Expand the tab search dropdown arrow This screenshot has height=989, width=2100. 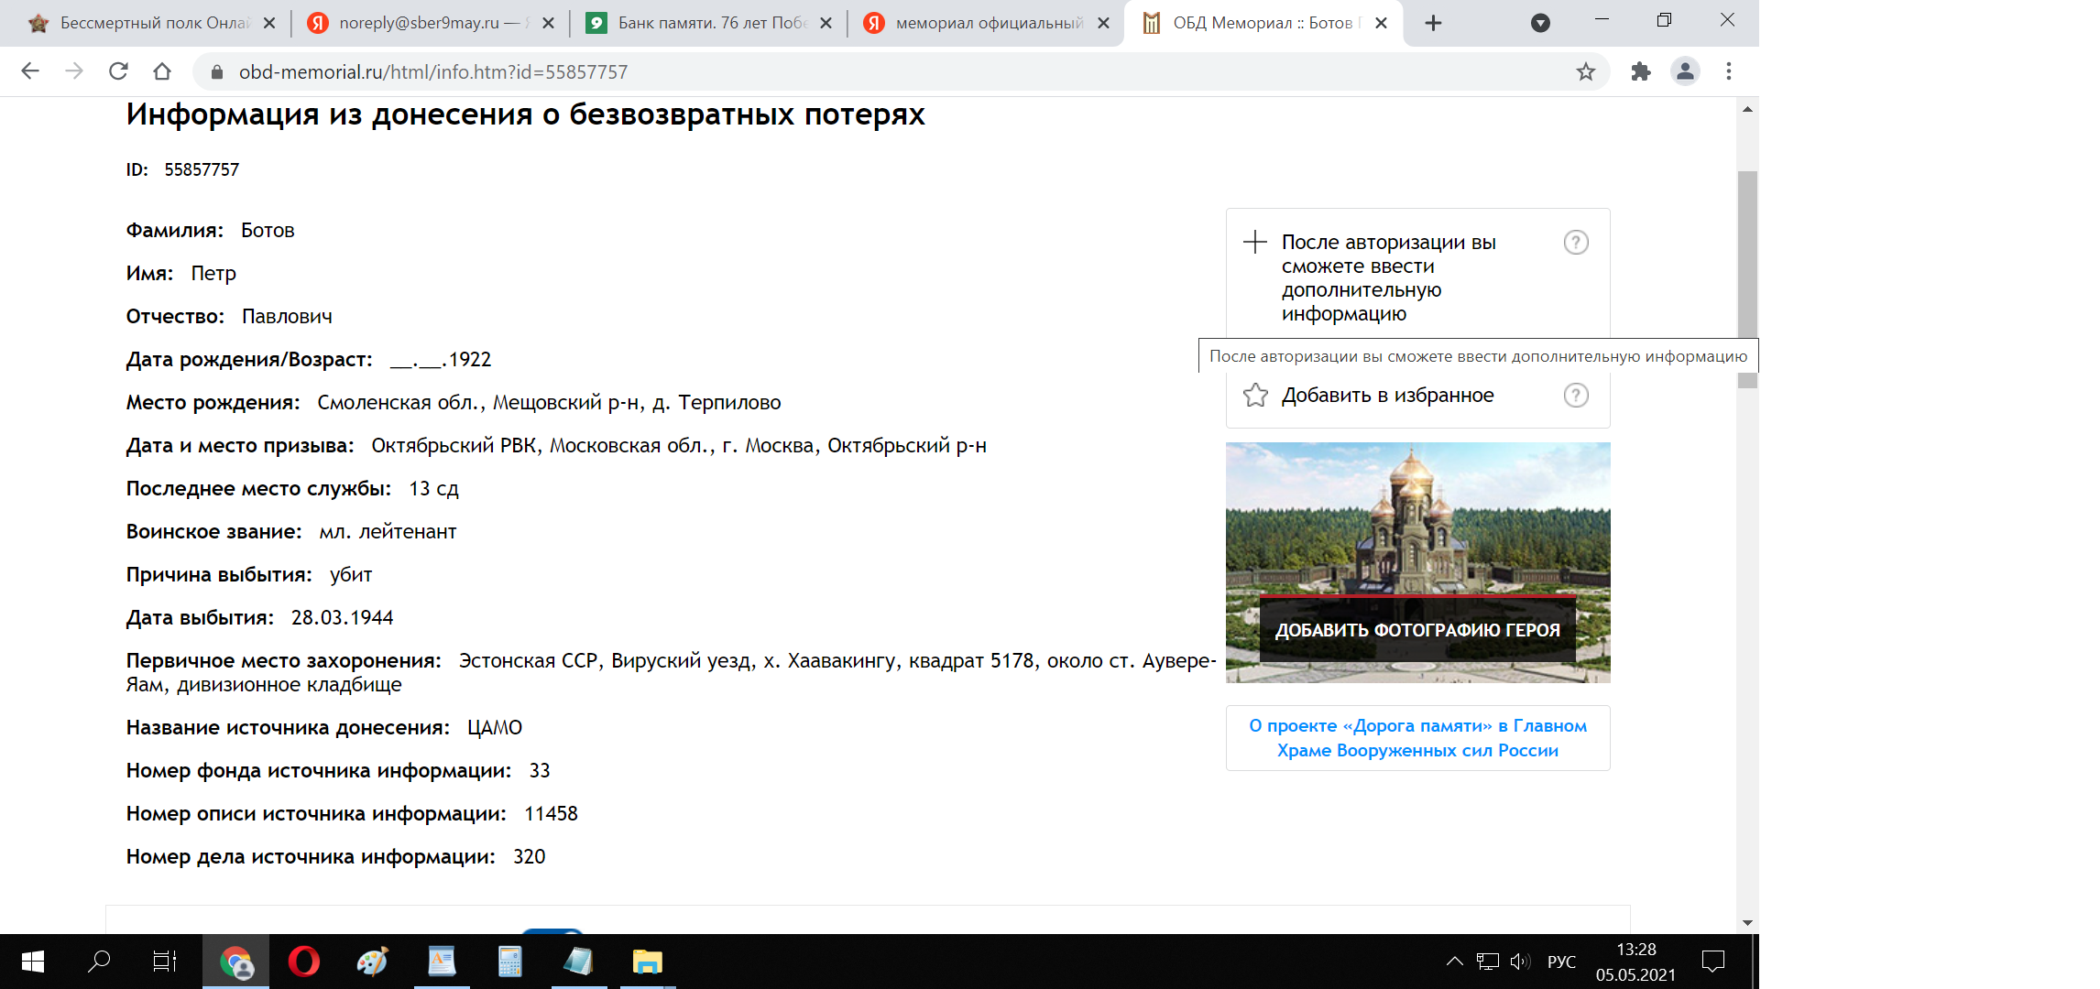point(1540,23)
